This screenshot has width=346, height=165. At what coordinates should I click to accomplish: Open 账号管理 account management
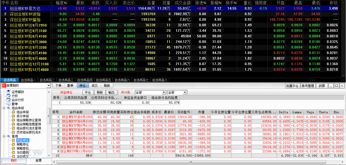(308, 86)
